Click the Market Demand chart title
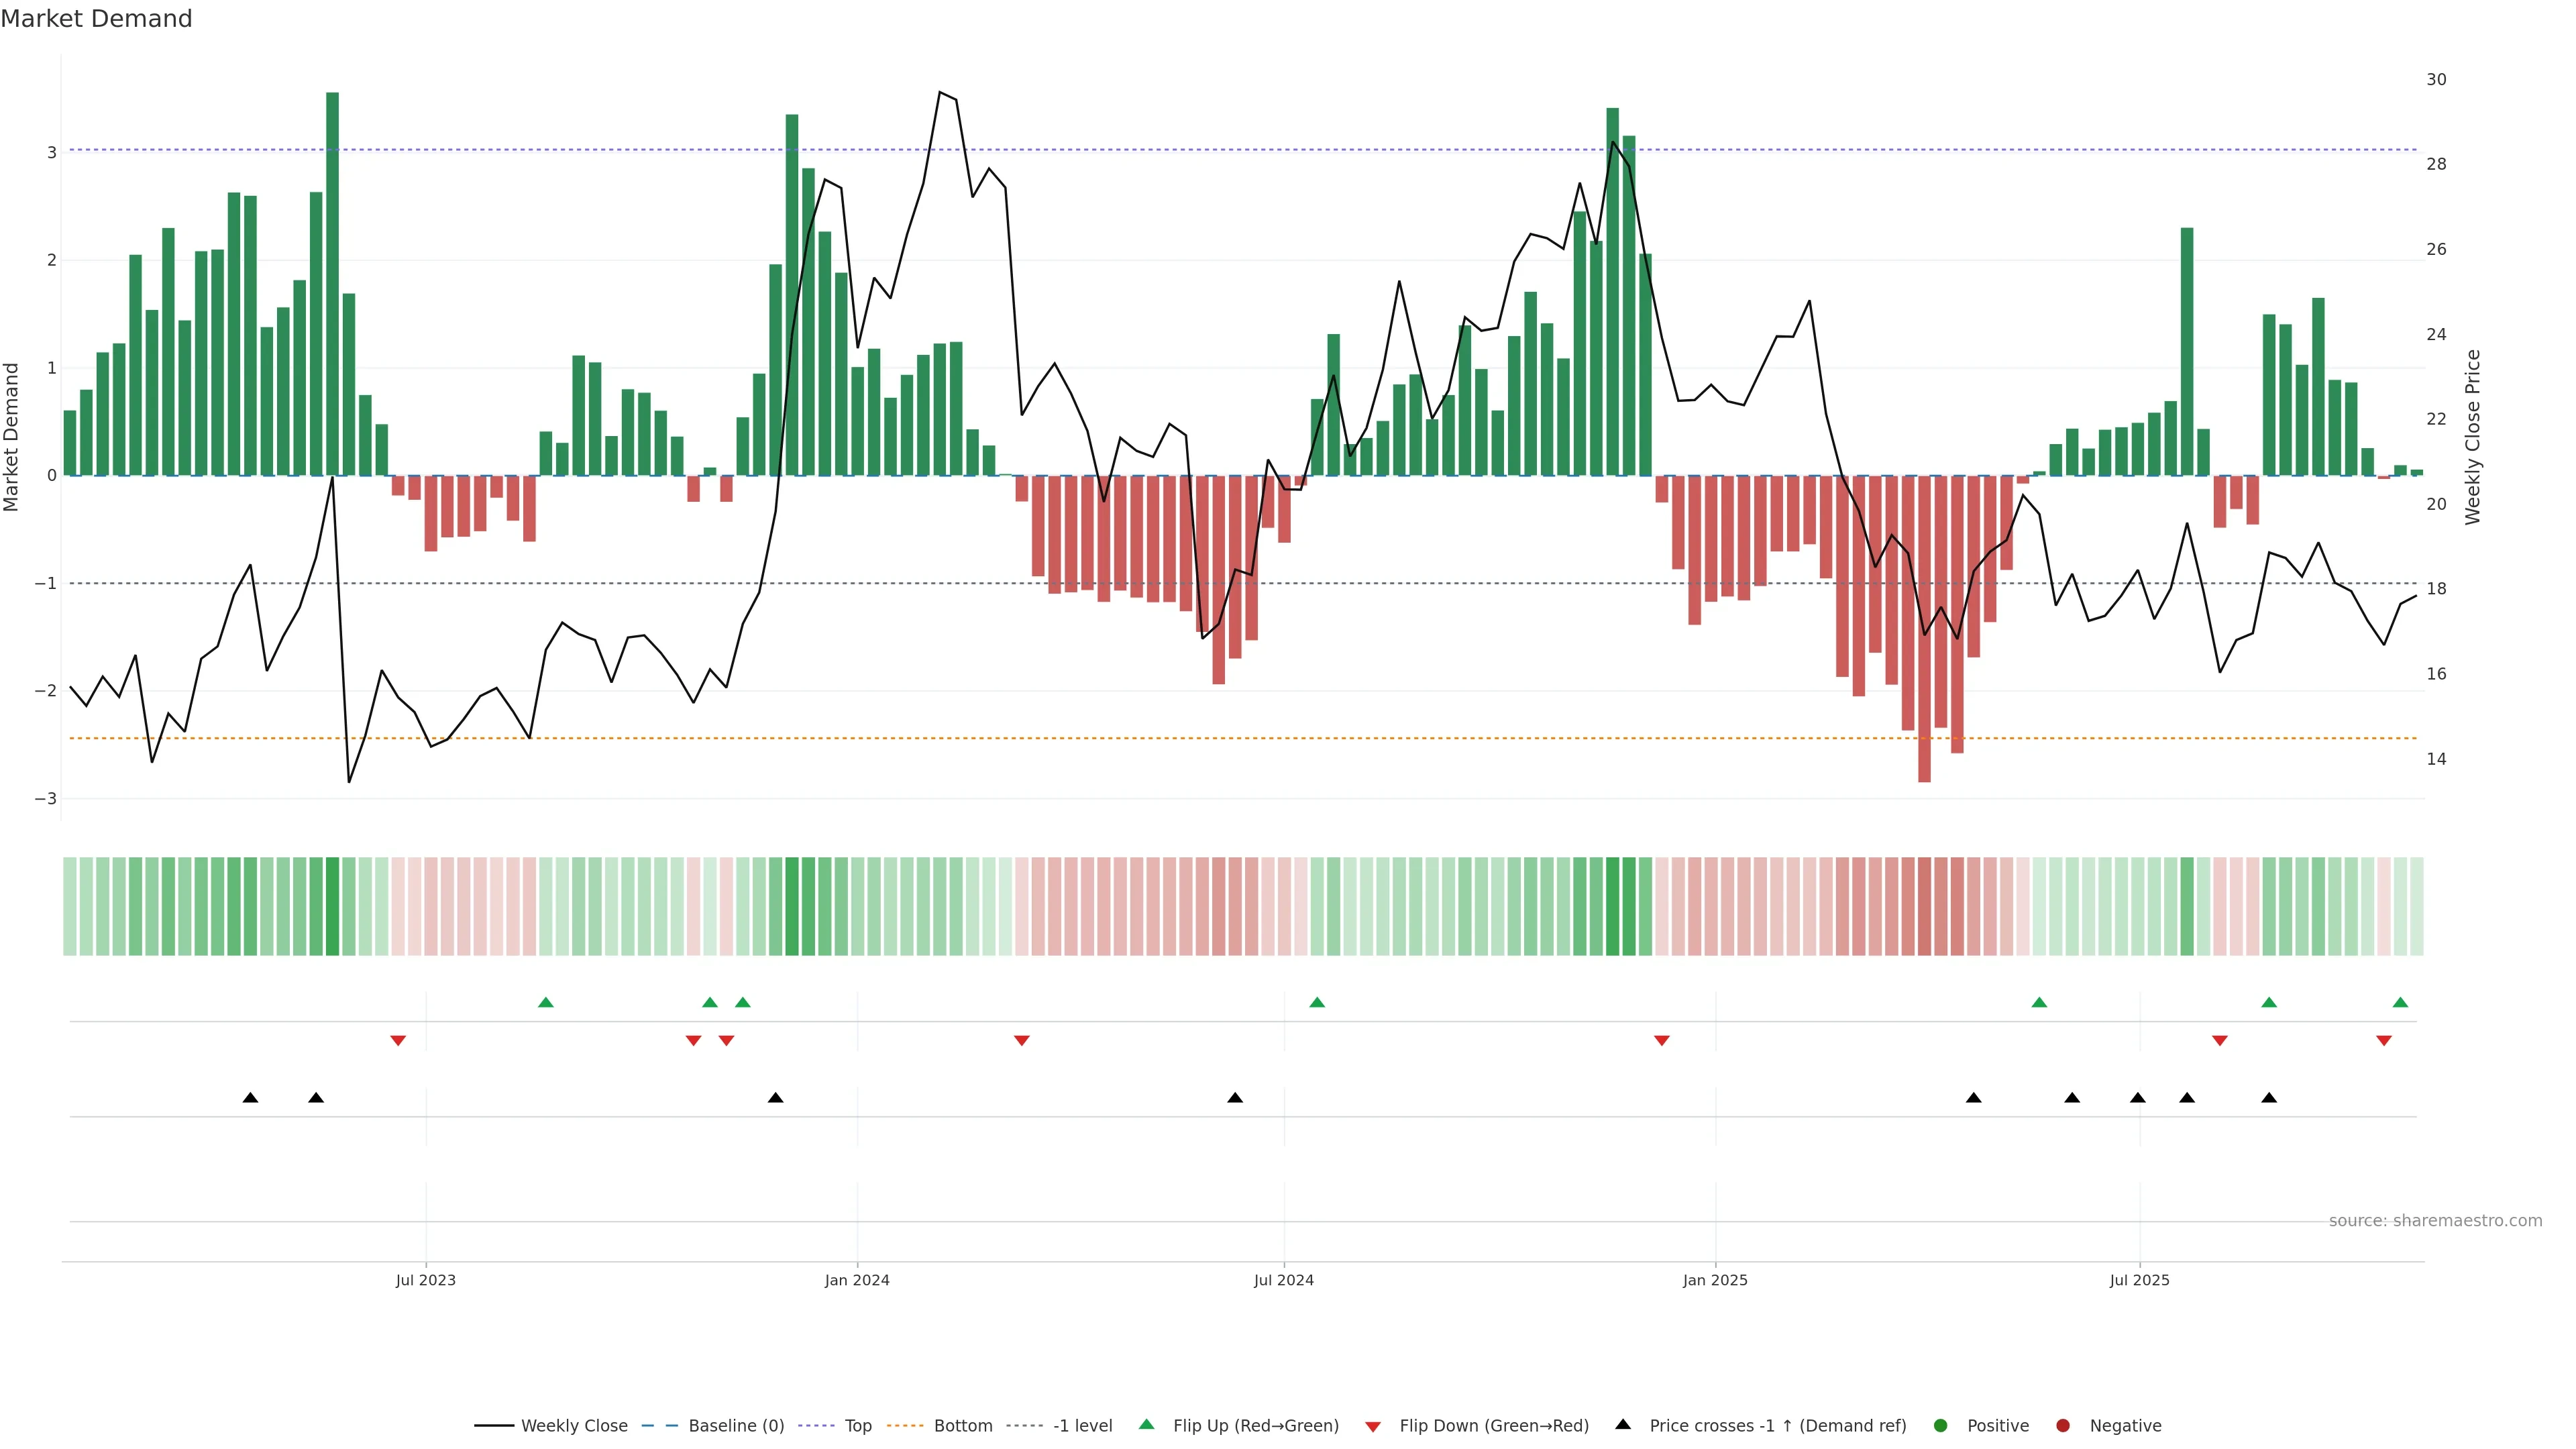 pyautogui.click(x=96, y=19)
